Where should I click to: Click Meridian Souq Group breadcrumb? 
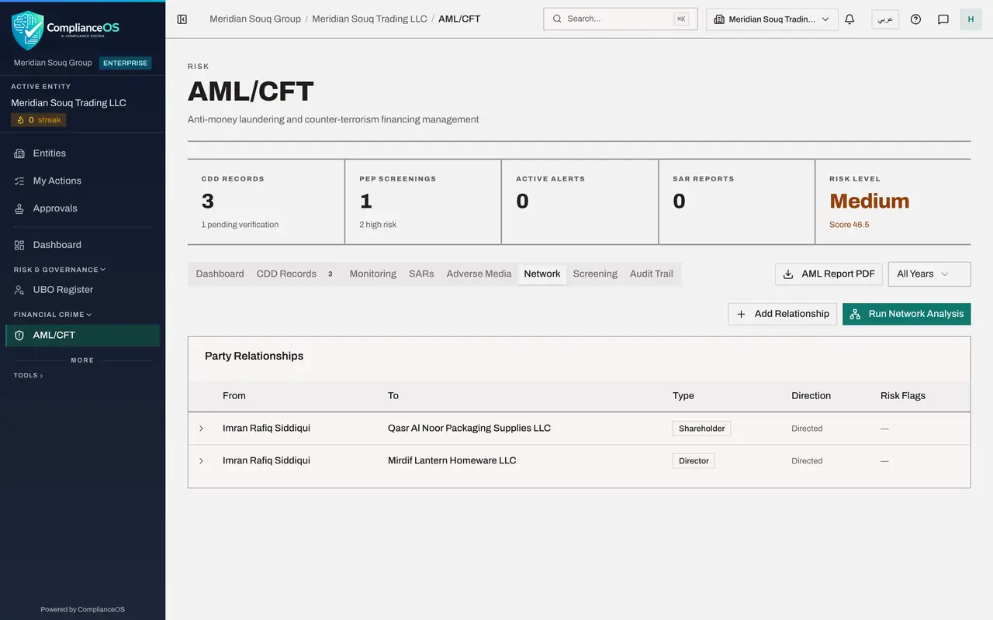pyautogui.click(x=255, y=19)
